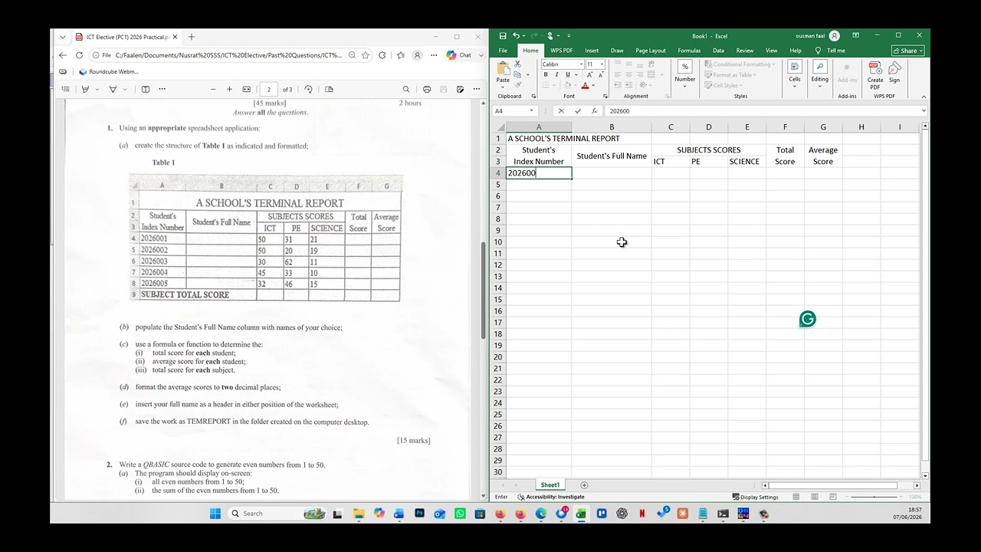
Task: Toggle Bold formatting in Excel
Action: [x=546, y=75]
